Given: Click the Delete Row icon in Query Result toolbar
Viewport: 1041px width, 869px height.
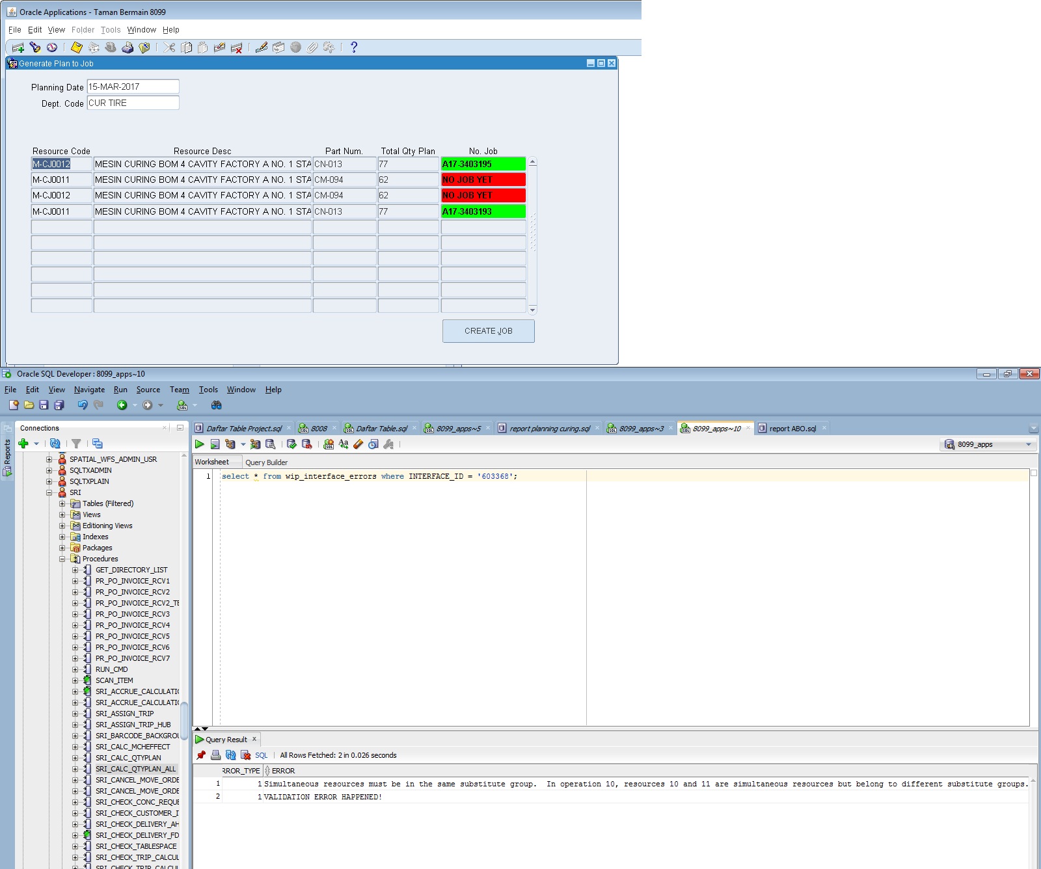Looking at the screenshot, I should [246, 755].
